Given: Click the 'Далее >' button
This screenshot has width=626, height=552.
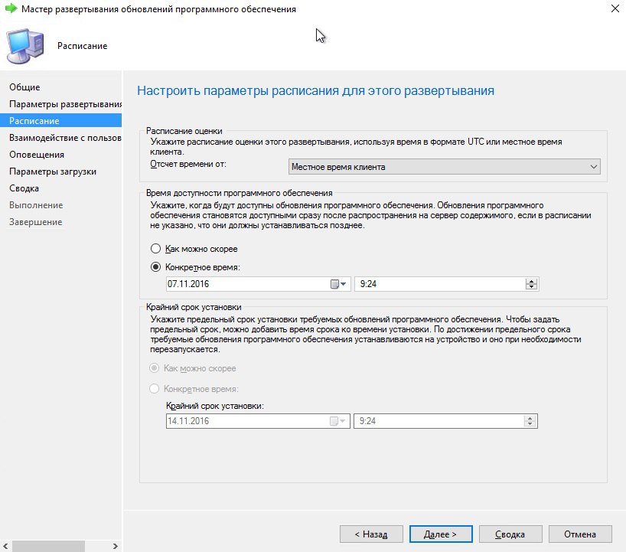Looking at the screenshot, I should (441, 534).
